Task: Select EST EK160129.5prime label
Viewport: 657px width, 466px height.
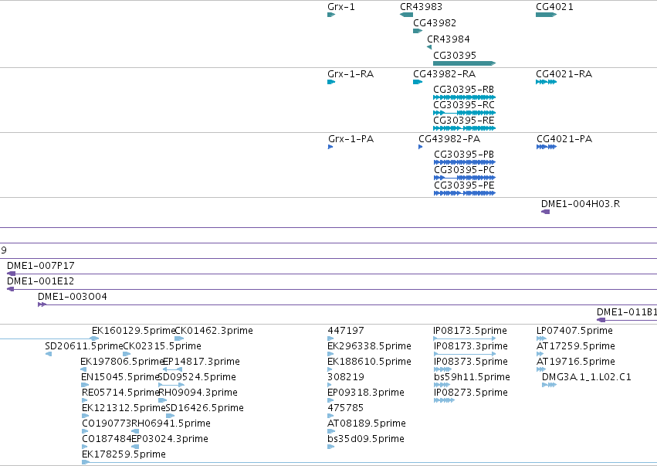Action: [x=134, y=331]
